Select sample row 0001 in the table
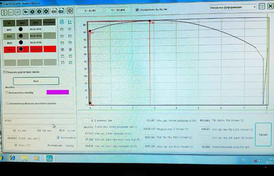274x176 pixels. pos(30,29)
